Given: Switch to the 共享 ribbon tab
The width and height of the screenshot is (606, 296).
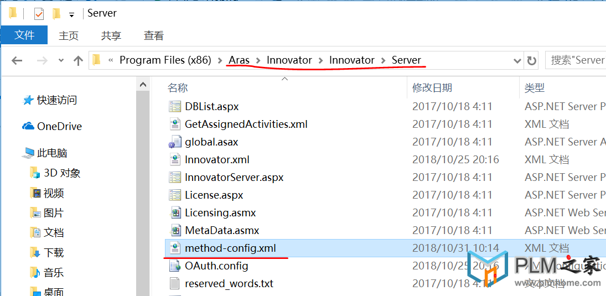Looking at the screenshot, I should (111, 35).
